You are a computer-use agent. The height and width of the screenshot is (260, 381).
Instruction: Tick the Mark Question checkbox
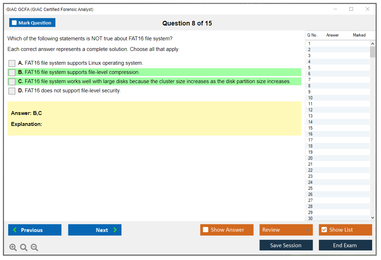click(15, 23)
